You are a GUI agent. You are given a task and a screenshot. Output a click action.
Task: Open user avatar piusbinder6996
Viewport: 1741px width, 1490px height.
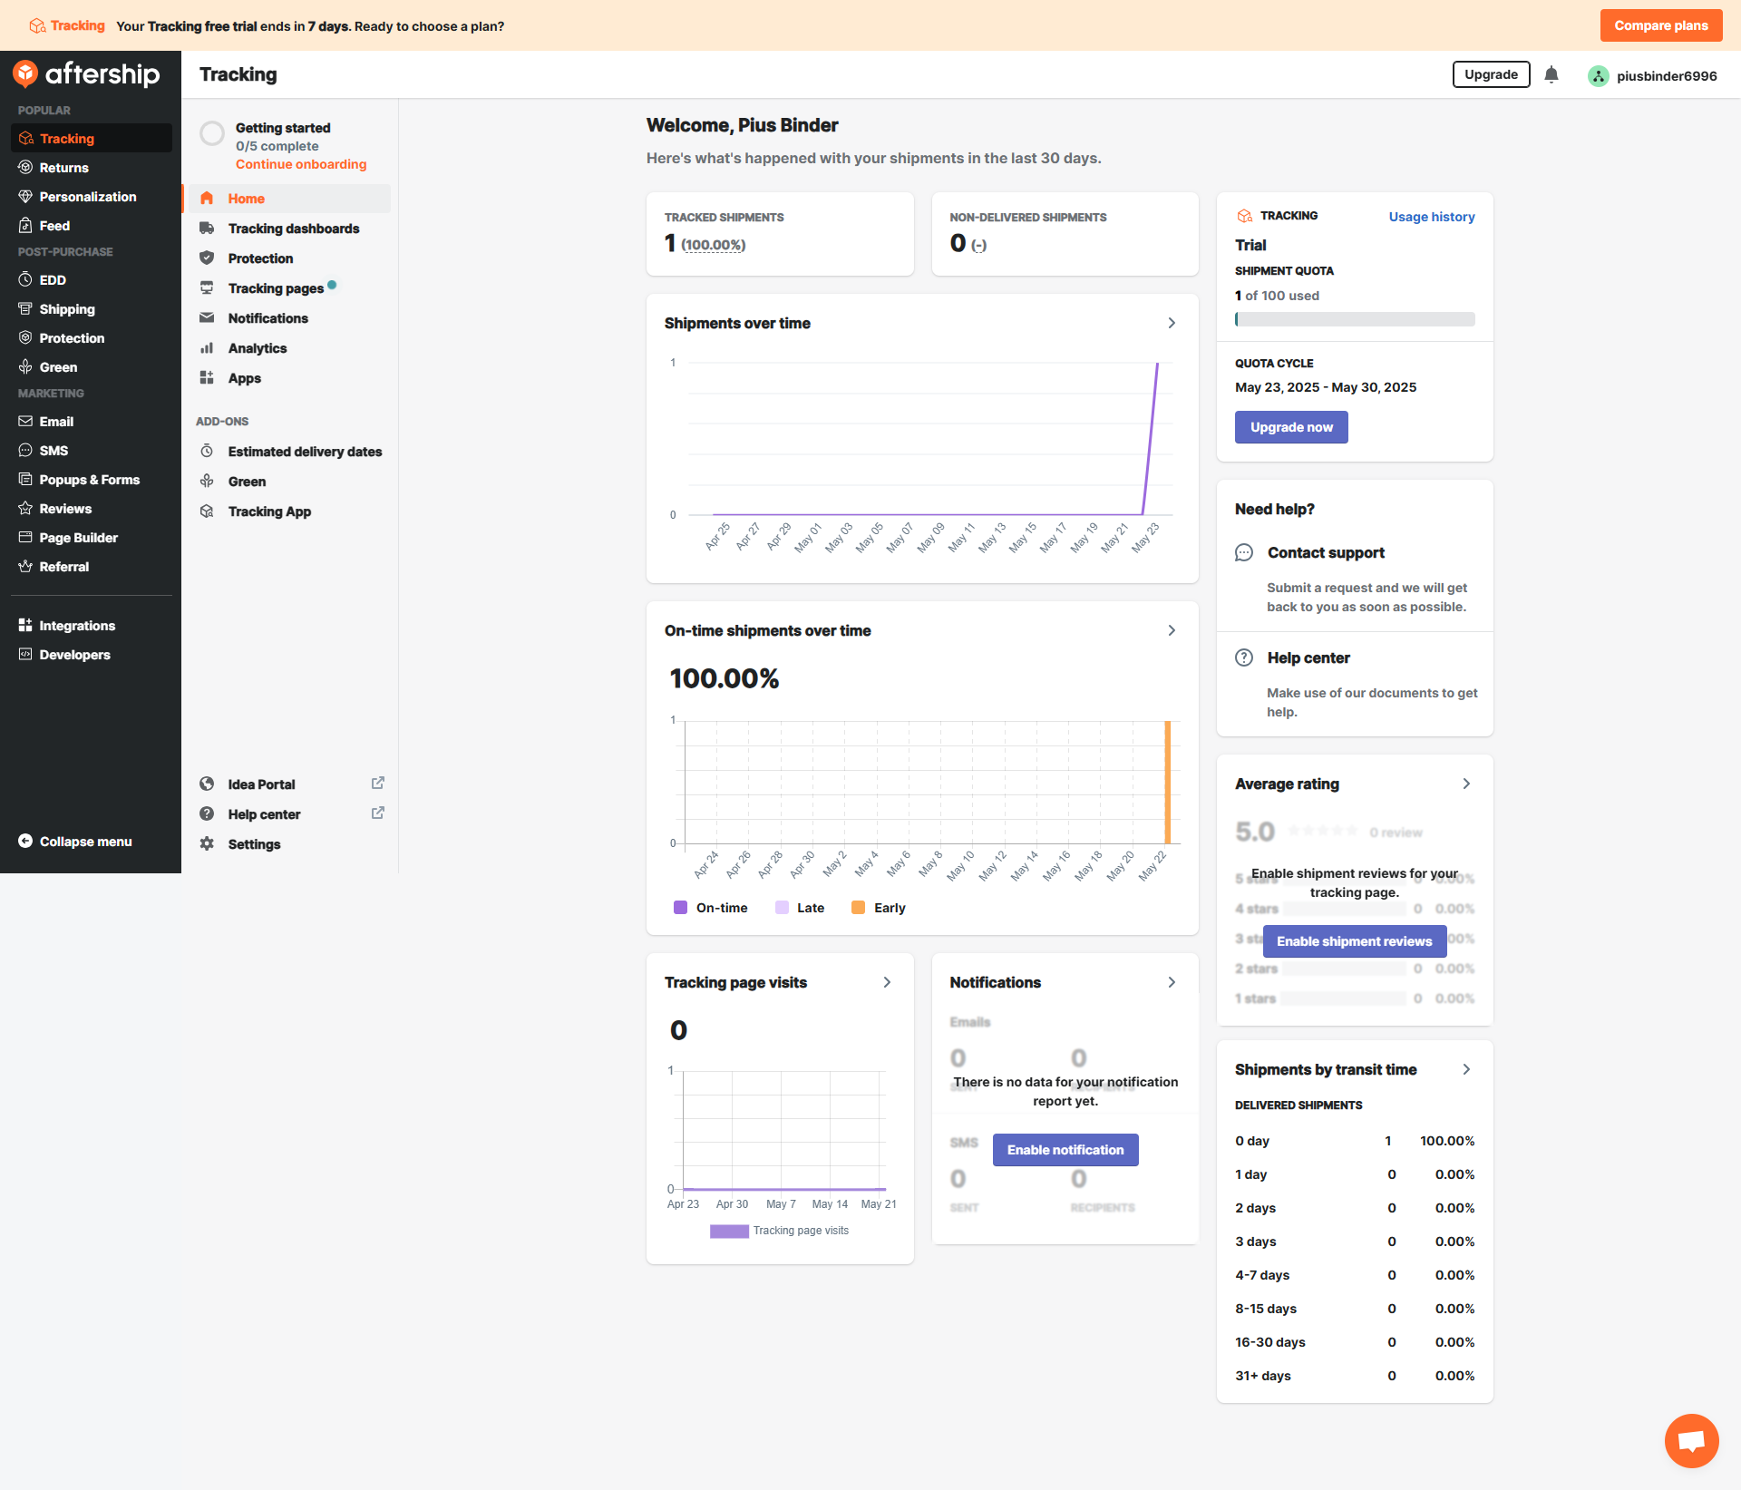[1599, 76]
